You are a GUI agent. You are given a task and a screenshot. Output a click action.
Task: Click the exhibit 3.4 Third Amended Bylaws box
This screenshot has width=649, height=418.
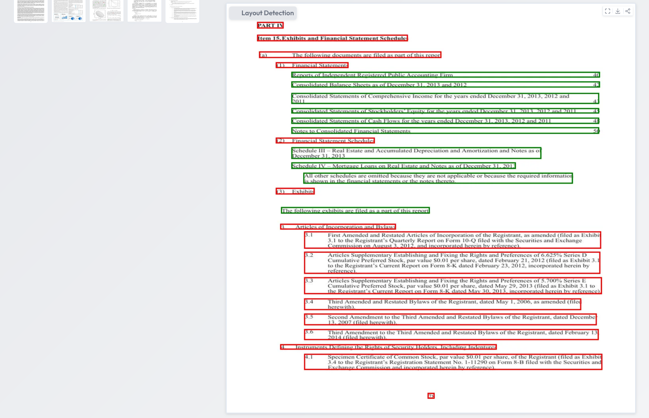(x=442, y=304)
